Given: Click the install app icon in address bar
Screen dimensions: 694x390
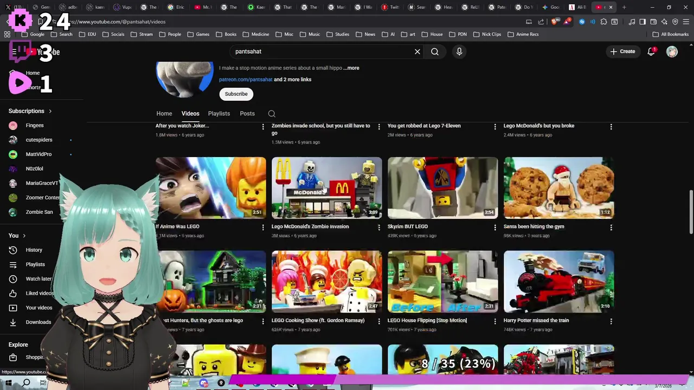Looking at the screenshot, I should coord(529,22).
